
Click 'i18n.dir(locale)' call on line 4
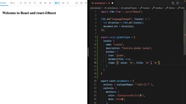pos(133,23)
